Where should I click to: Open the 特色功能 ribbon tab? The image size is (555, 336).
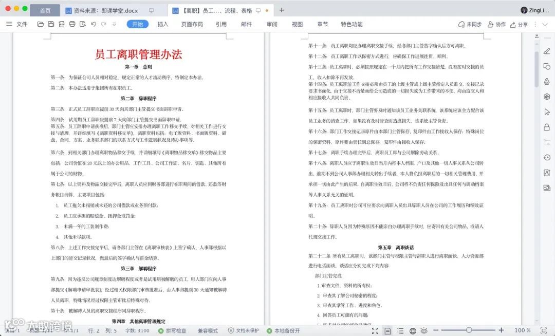pos(351,24)
